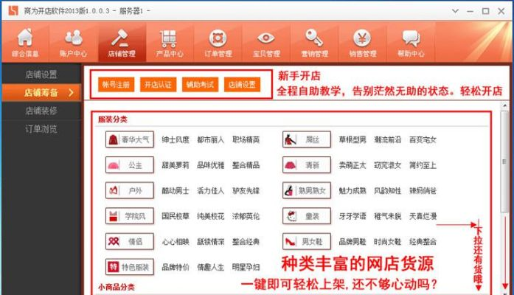Open the 绅士风度 subcategory link
Image resolution: width=514 pixels, height=295 pixels.
(176, 139)
